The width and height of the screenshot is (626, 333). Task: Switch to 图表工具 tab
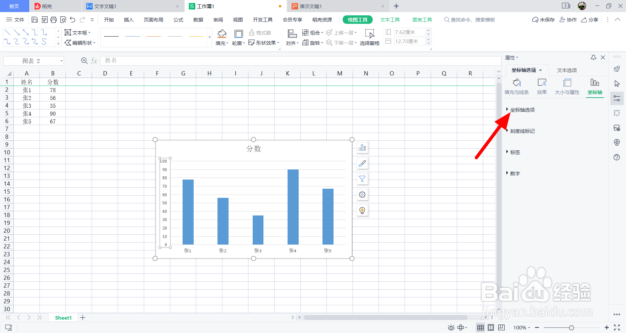422,20
